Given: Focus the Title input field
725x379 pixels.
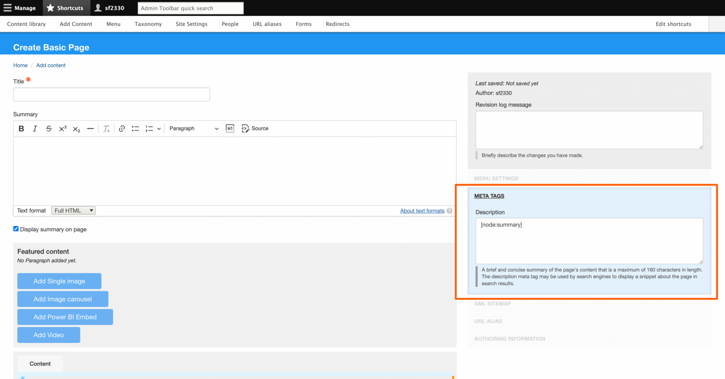Looking at the screenshot, I should [111, 94].
